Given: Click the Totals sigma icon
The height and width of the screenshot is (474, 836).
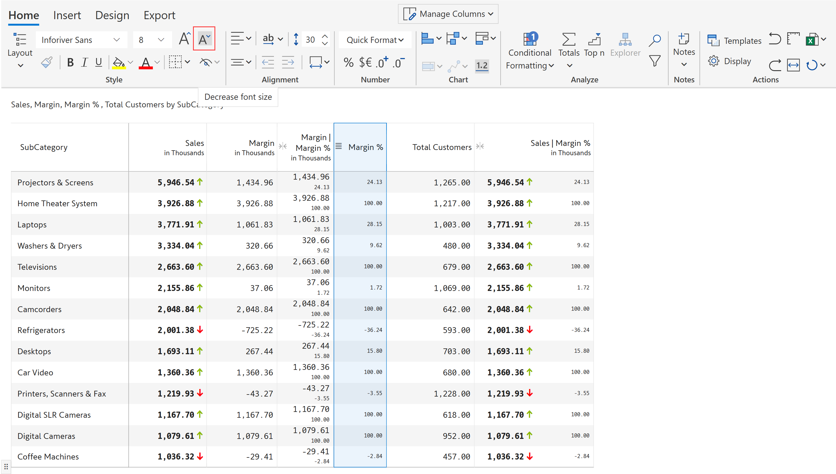Looking at the screenshot, I should click(x=568, y=40).
